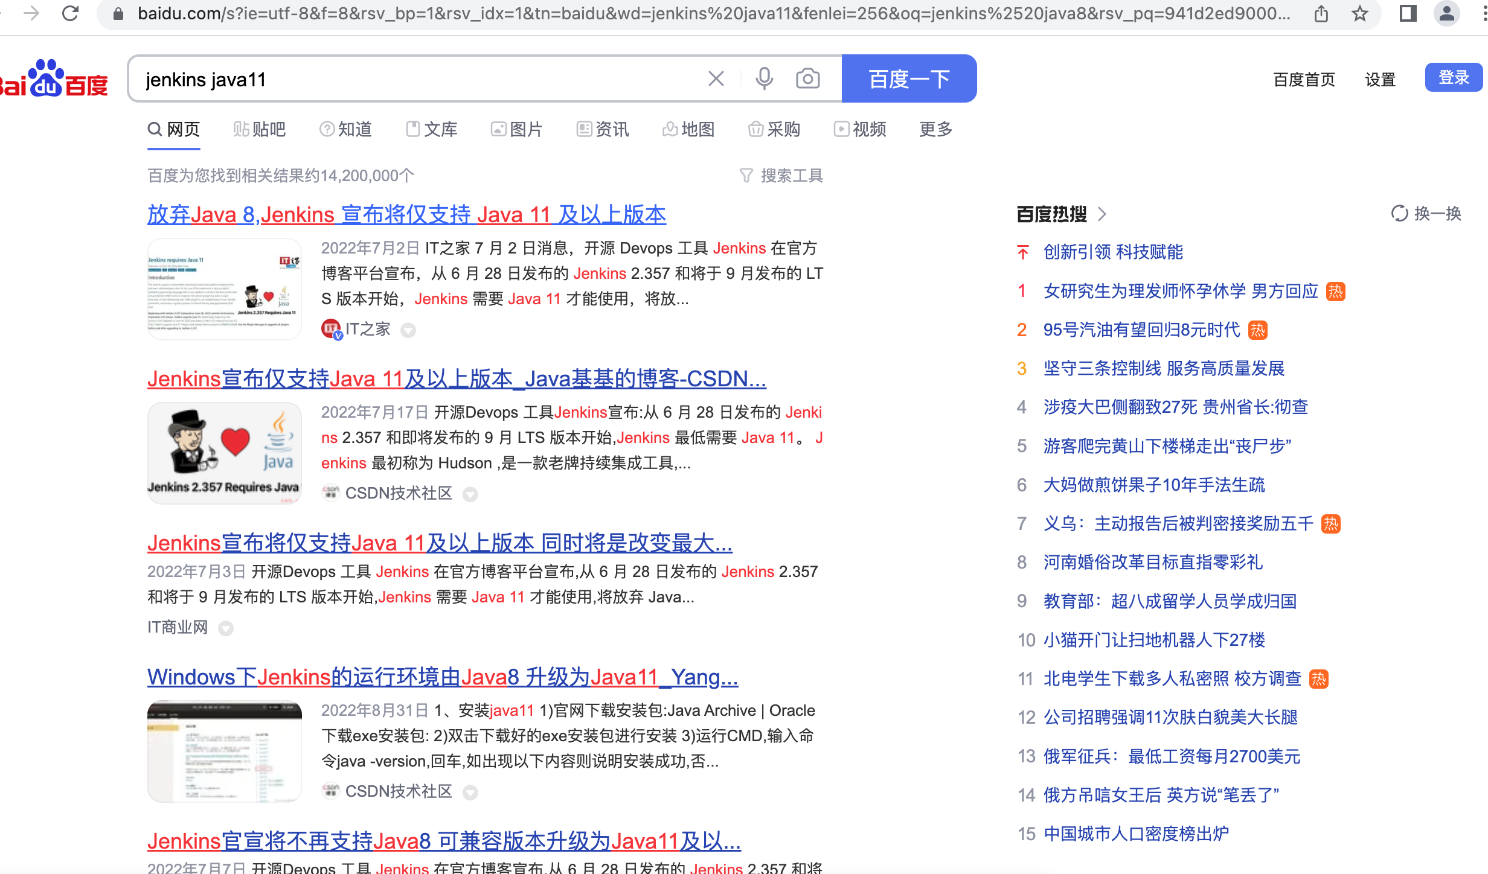Switch to the 地图 tab
This screenshot has height=874, width=1488.
pyautogui.click(x=688, y=129)
